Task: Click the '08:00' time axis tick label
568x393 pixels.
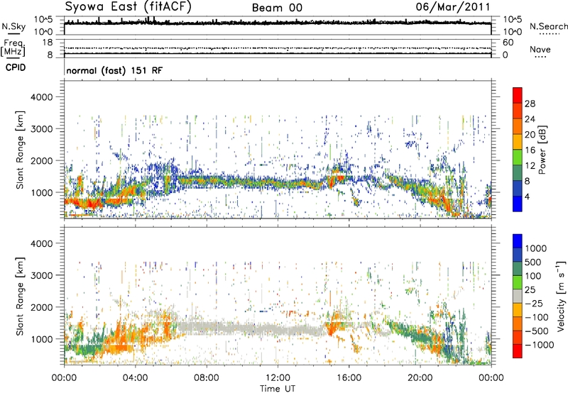Action: pos(207,378)
